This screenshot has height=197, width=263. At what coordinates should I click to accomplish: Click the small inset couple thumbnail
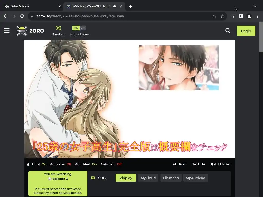tap(179, 68)
